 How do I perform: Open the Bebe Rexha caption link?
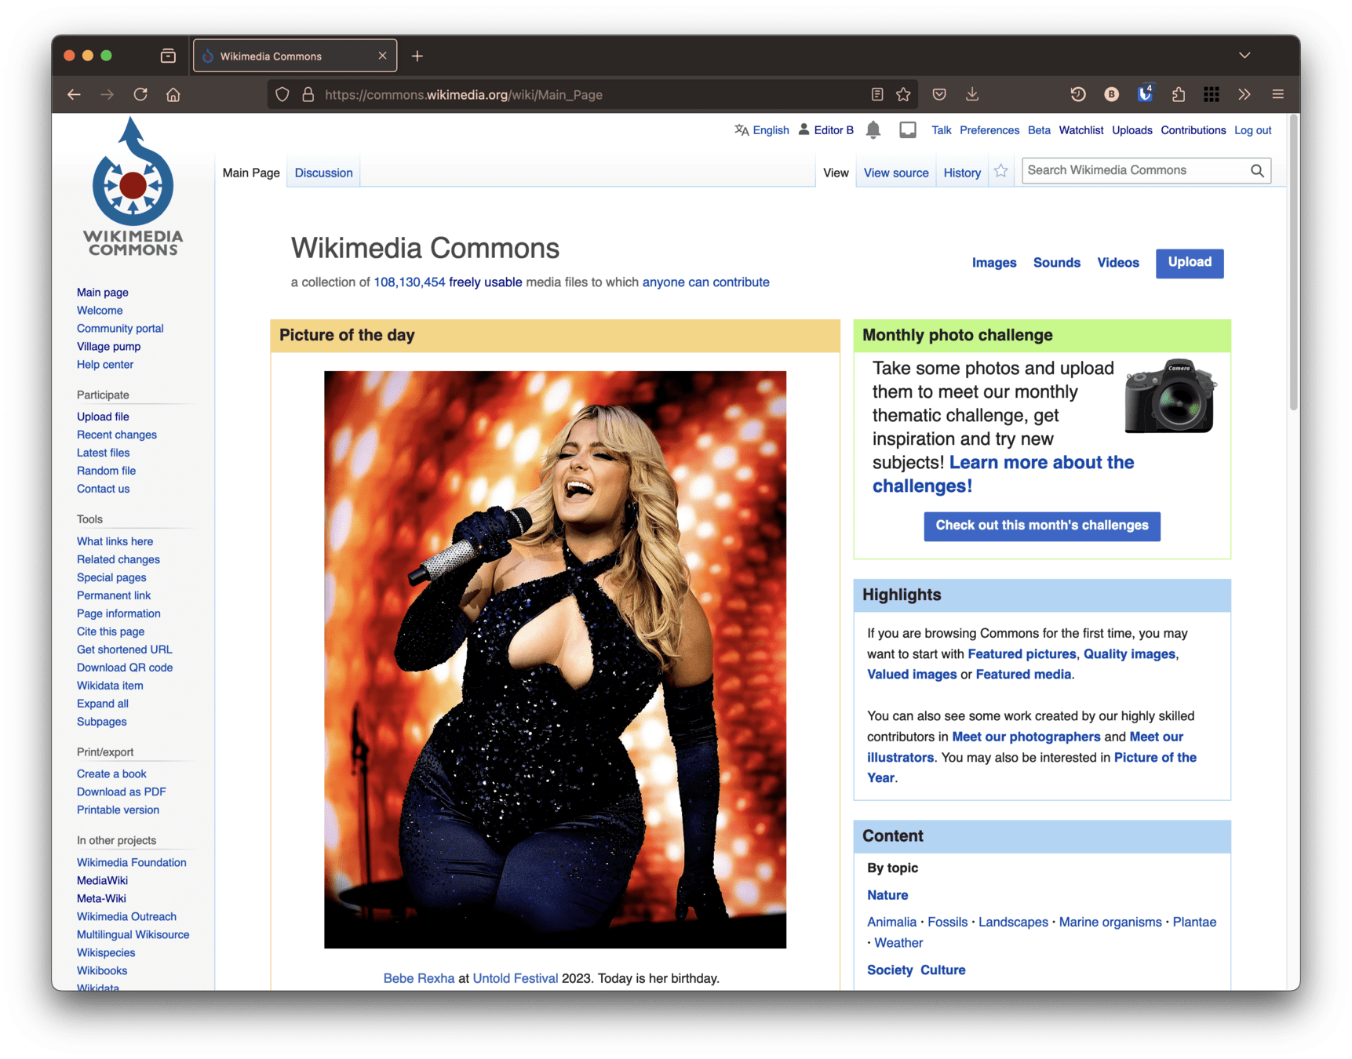(418, 978)
